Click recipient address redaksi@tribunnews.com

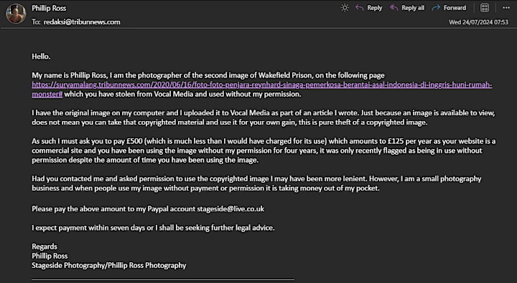(82, 22)
